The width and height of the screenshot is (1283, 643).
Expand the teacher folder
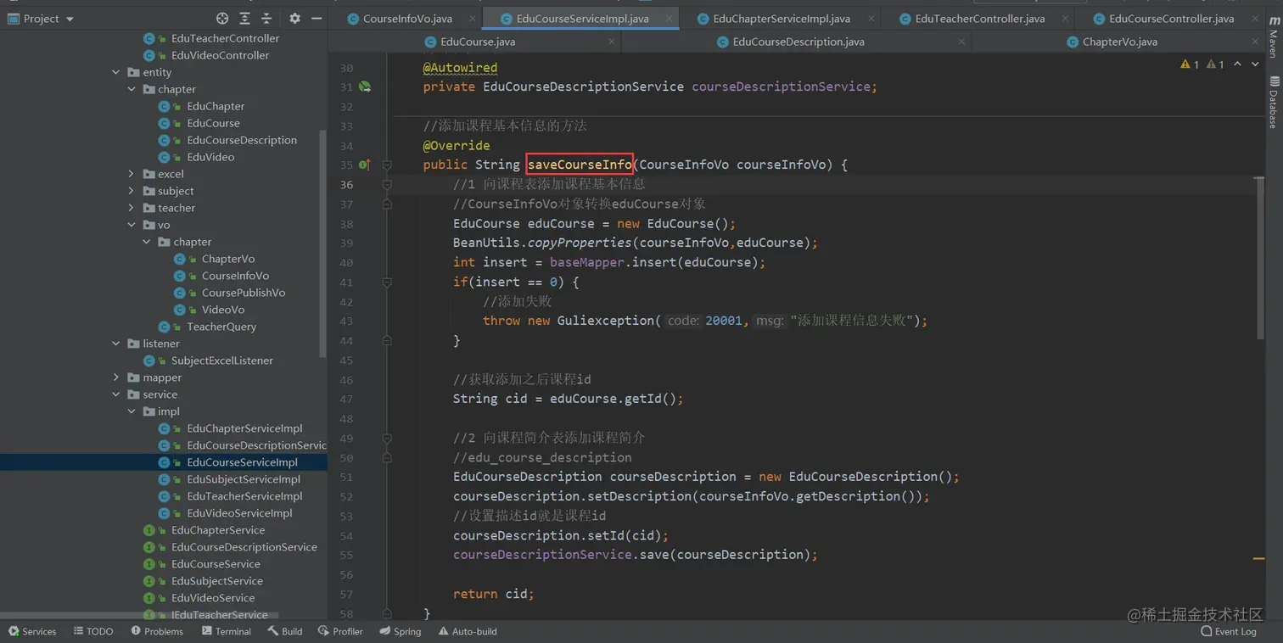click(132, 208)
